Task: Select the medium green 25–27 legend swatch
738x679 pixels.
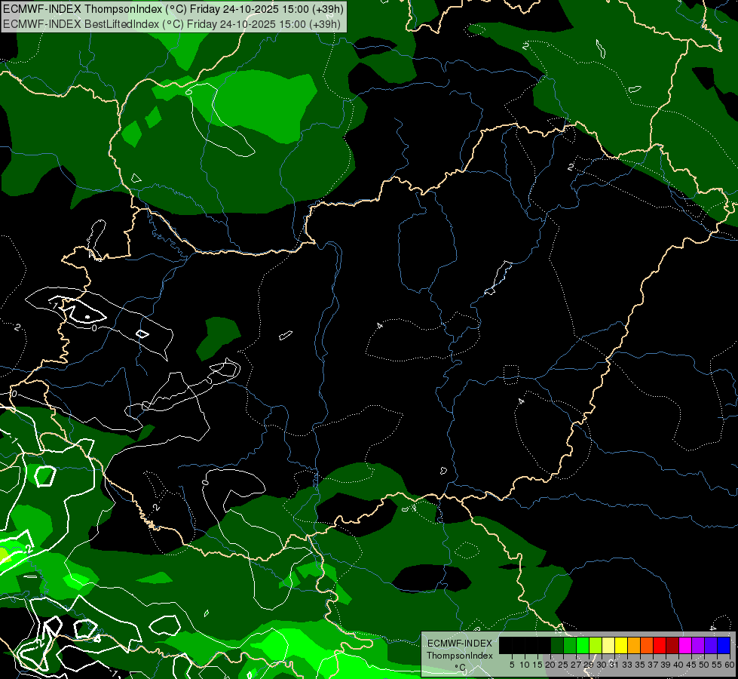Action: 569,646
